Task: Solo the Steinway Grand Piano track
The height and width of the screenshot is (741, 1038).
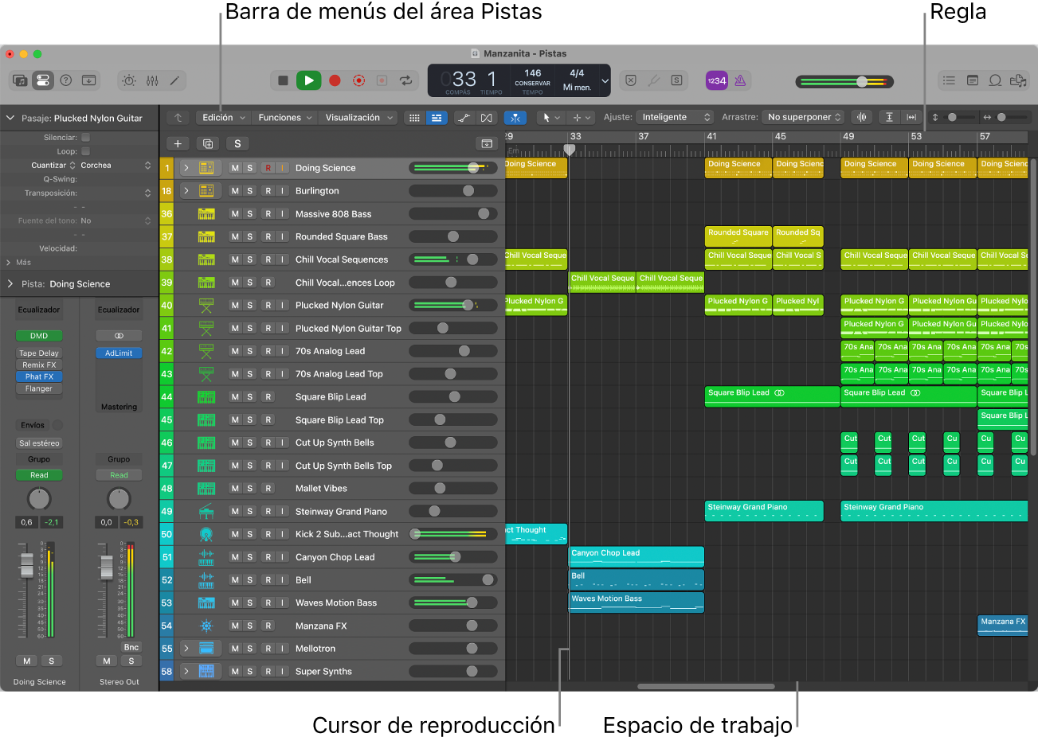Action: pyautogui.click(x=250, y=512)
